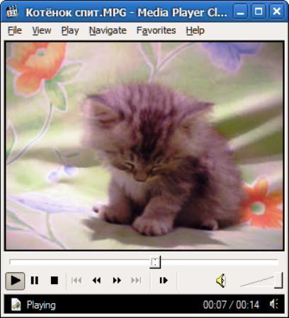Skip forward with the greyed-out next button
289x318 pixels.
[136, 281]
